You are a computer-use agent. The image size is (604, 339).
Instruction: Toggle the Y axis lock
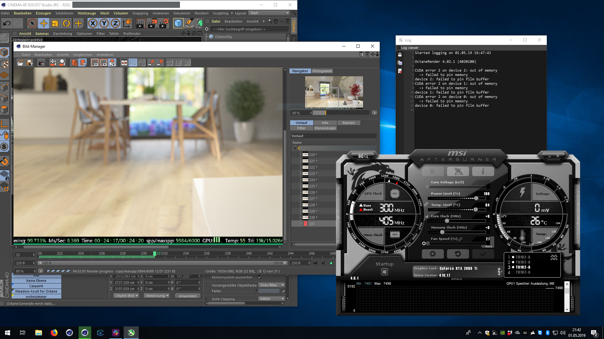[104, 23]
